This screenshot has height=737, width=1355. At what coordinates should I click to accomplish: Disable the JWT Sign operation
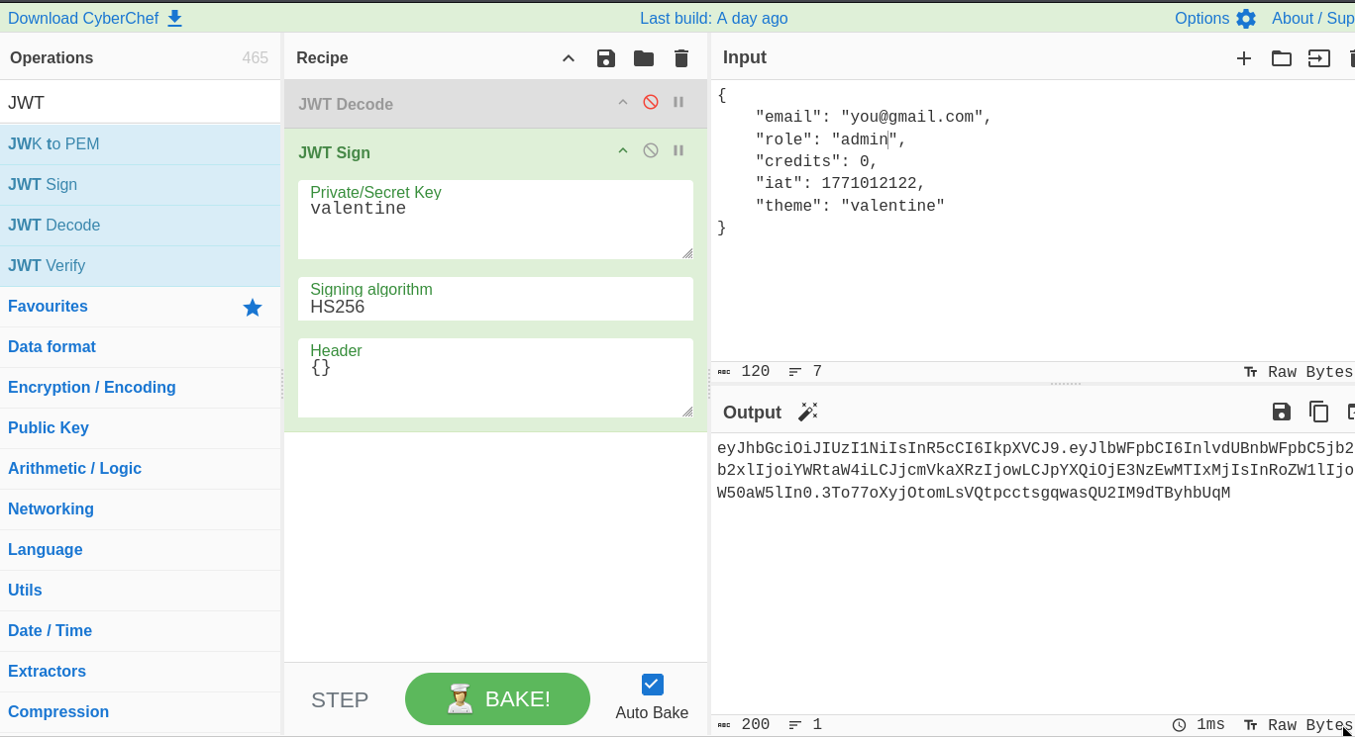651,150
